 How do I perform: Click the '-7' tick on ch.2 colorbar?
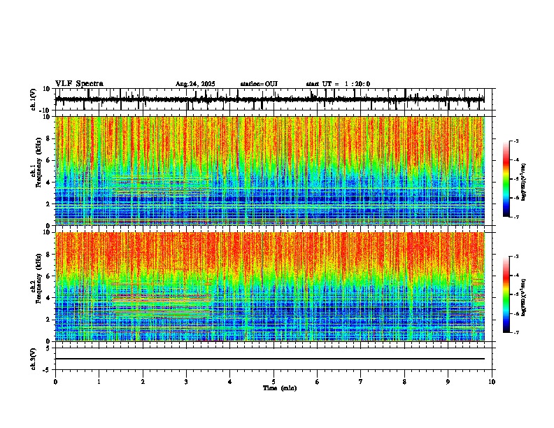point(516,332)
